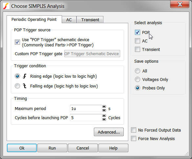Viewport: 192px width, 159px height.
Task: Click the SIMPLIS logo icon in title bar
Action: (6, 6)
